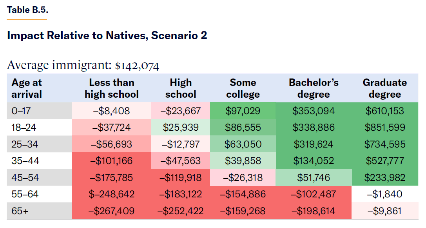The width and height of the screenshot is (426, 228).
Task: Select the red –$267,409 cell
Action: click(x=112, y=211)
